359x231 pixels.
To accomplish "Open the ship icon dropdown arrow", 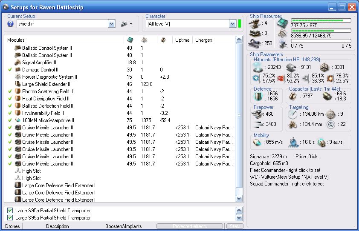I will (131, 24).
